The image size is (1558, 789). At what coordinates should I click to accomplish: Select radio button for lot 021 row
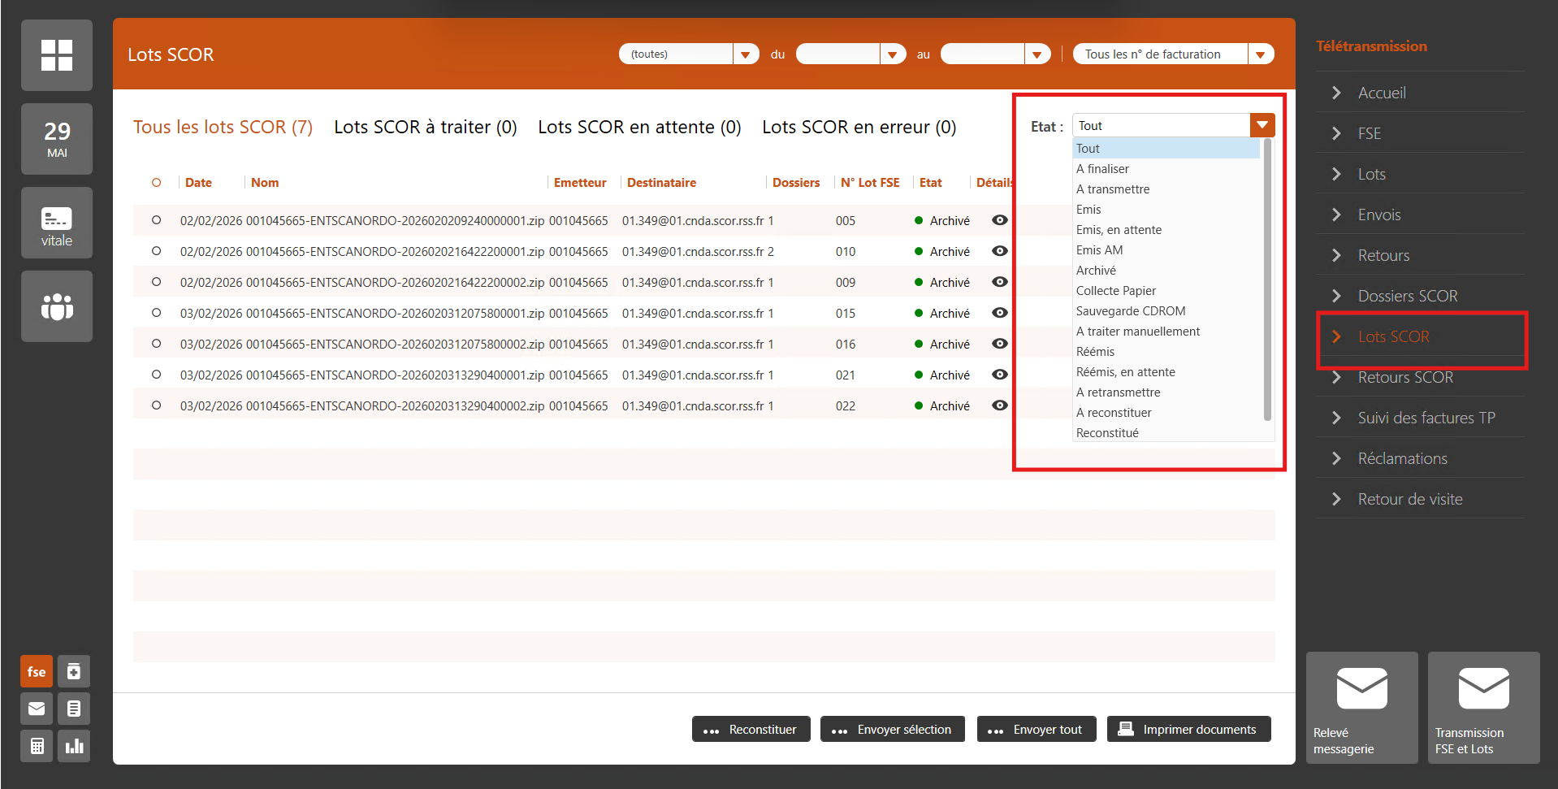(x=156, y=375)
